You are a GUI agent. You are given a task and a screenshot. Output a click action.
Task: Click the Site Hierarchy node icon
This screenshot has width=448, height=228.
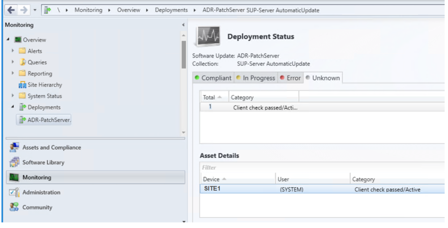22,85
